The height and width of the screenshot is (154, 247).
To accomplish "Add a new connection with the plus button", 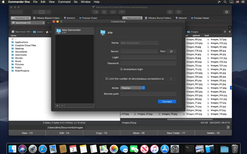I will (57, 105).
